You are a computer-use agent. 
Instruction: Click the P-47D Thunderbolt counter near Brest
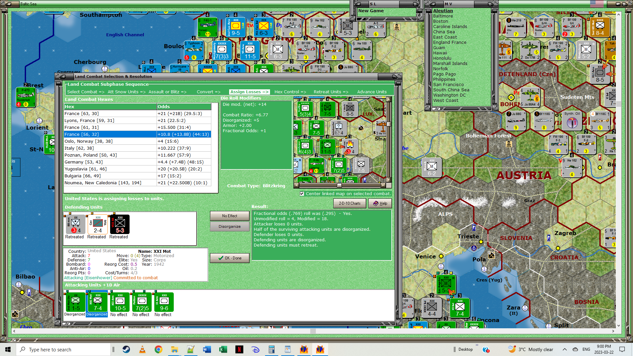tap(26, 97)
